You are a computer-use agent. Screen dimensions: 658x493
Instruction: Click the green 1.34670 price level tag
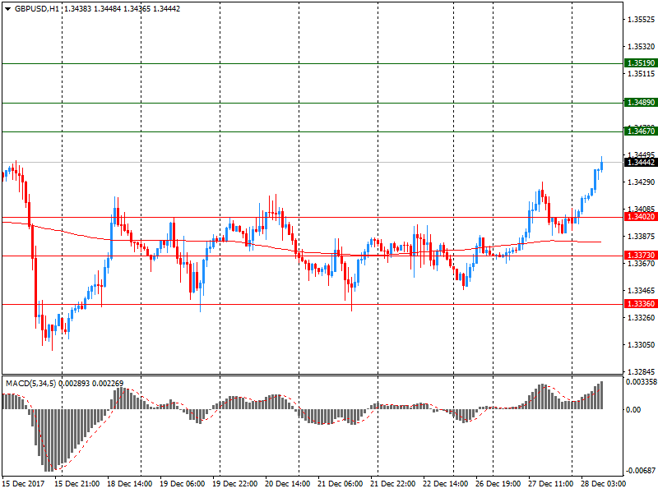(640, 131)
